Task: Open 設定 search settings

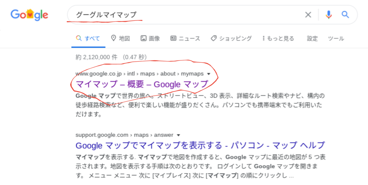Action: coord(312,39)
